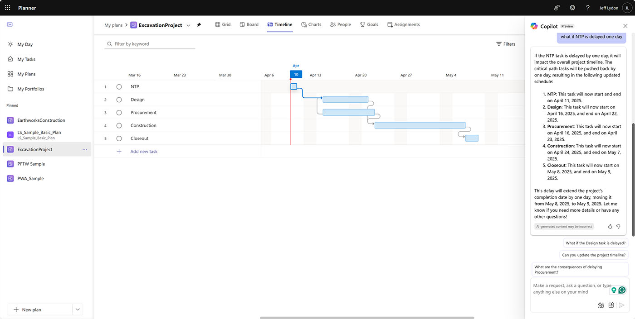Click the Construction task name
Viewport: 635px width, 319px height.
(x=143, y=125)
